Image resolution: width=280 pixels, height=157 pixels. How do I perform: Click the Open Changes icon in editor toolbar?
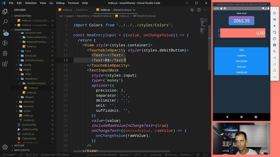pyautogui.click(x=192, y=10)
